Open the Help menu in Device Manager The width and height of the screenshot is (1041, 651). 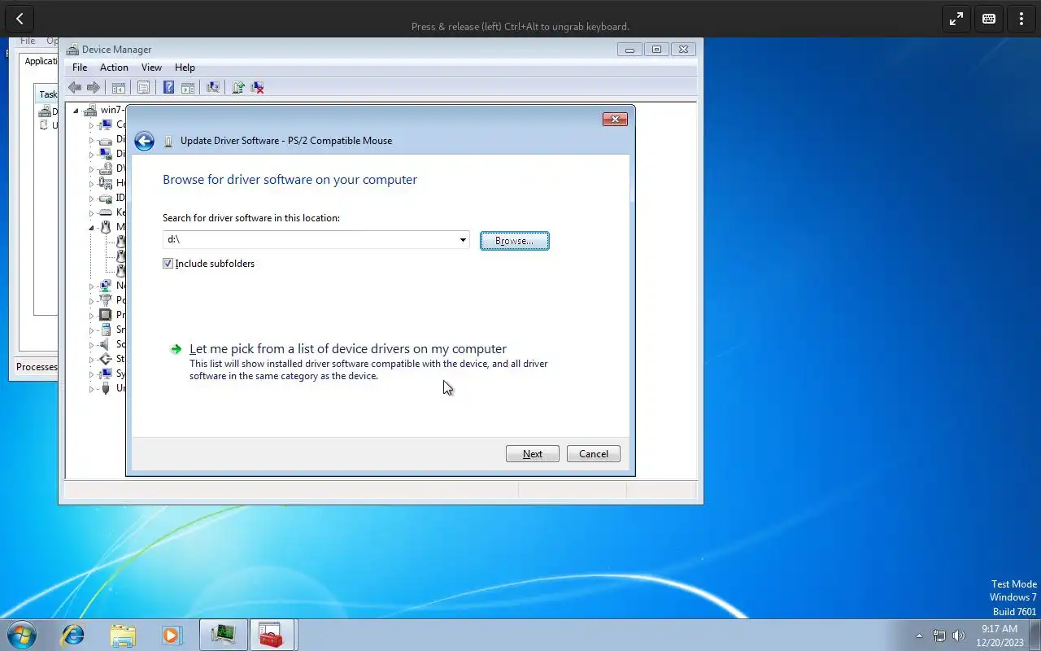tap(185, 68)
